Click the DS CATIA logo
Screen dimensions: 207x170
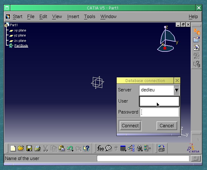point(193,148)
